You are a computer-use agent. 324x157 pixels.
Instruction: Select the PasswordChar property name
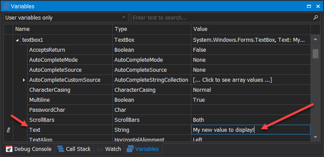[47, 110]
